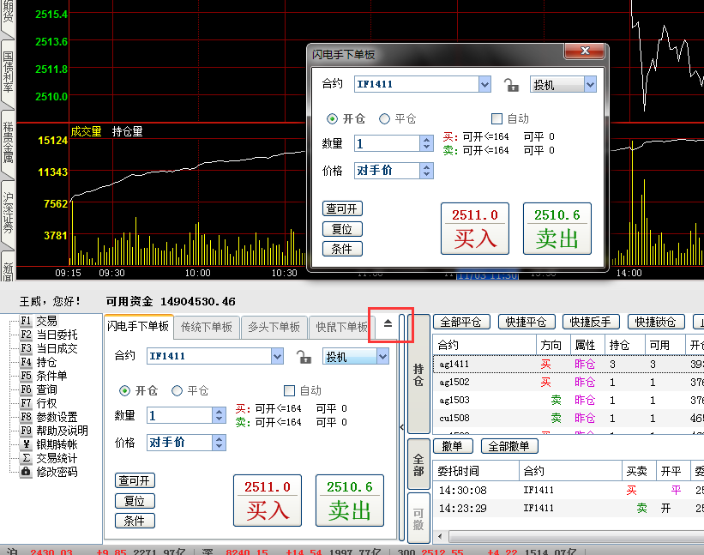Toggle the padlock icon in the docked order panel
704x555 pixels.
pyautogui.click(x=304, y=357)
